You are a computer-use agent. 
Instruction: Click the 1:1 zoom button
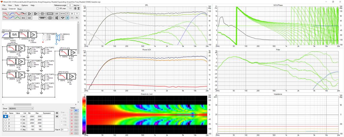[72, 17]
